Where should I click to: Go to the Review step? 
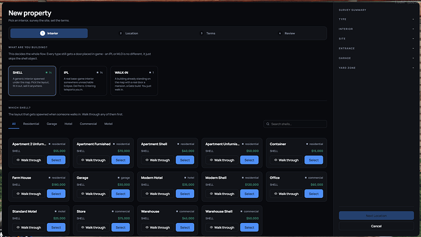[287, 34]
